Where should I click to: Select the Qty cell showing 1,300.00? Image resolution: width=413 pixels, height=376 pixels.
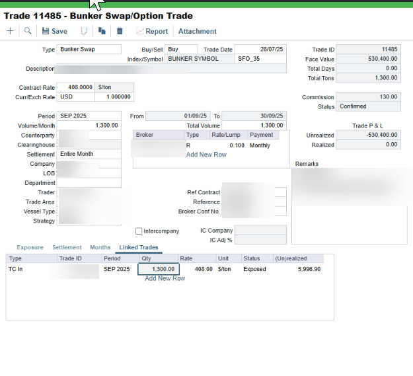(159, 269)
